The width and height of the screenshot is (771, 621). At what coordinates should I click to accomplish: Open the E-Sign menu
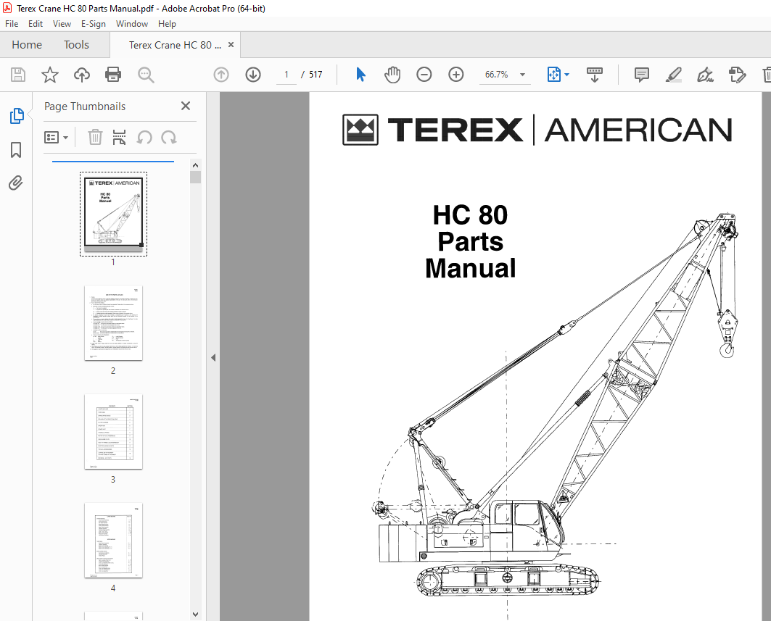tap(94, 24)
